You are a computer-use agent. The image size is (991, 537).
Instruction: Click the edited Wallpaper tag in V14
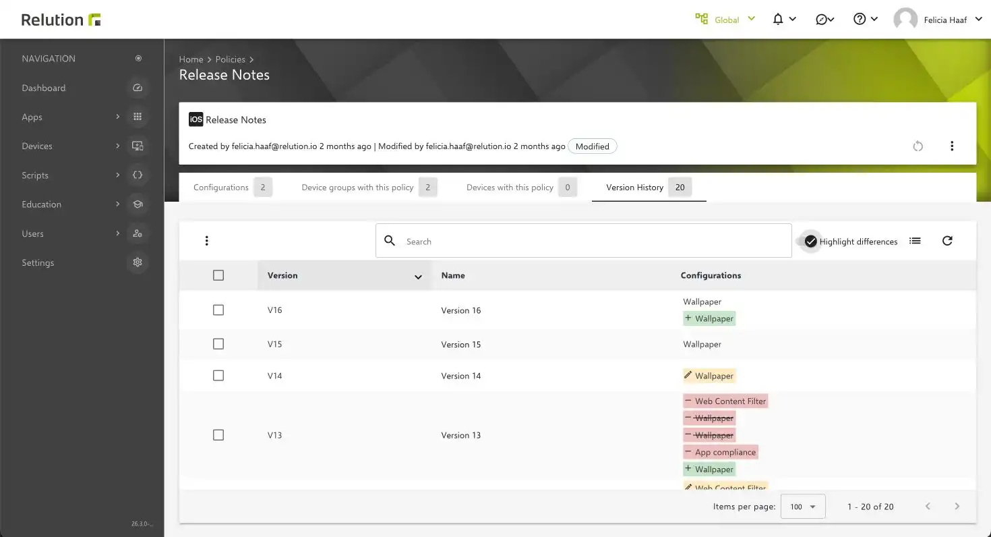709,376
